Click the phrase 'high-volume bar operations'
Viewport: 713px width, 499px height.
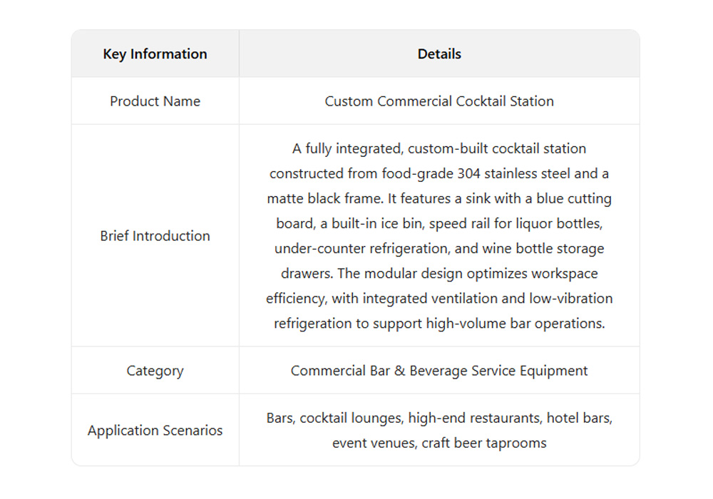tap(515, 324)
